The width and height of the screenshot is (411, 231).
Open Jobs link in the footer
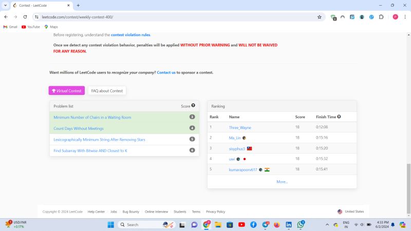point(114,211)
